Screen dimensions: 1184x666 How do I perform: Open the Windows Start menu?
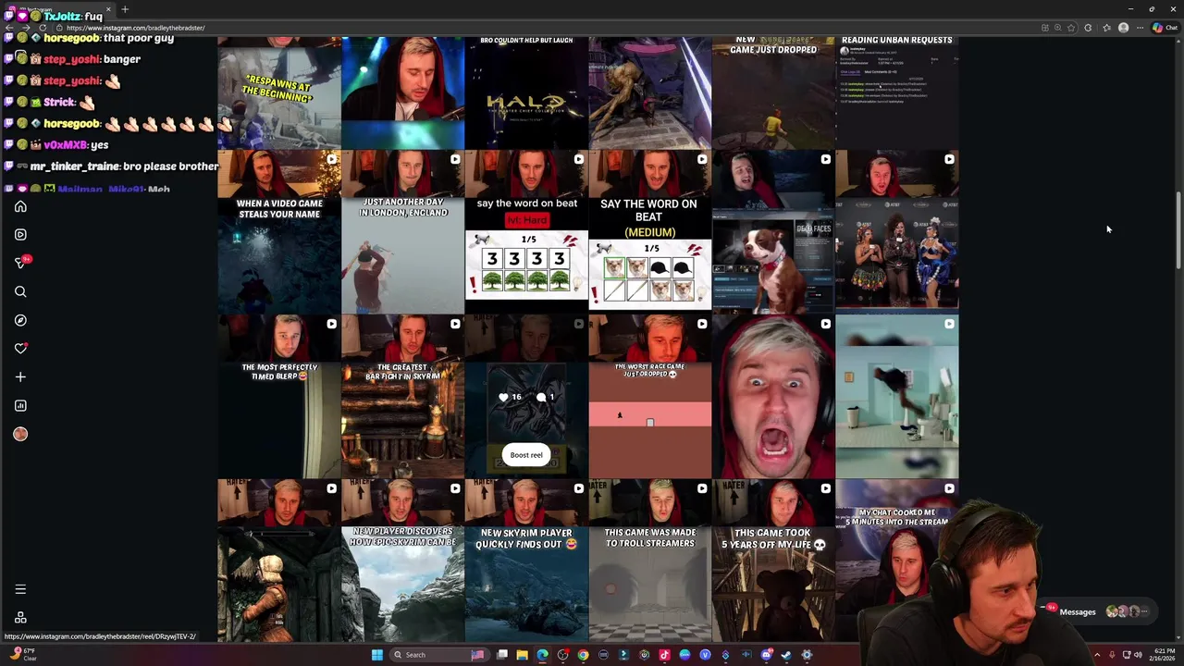376,655
